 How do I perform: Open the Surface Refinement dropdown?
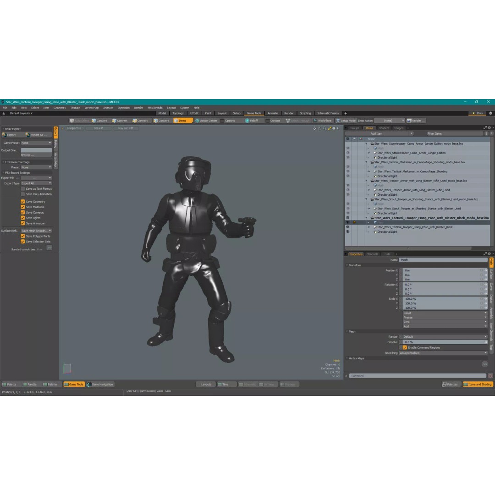36,231
